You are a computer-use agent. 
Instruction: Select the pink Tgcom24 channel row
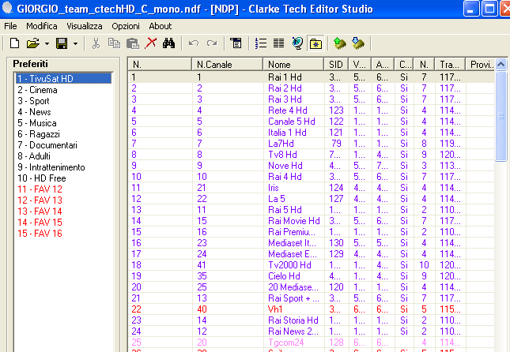point(312,343)
